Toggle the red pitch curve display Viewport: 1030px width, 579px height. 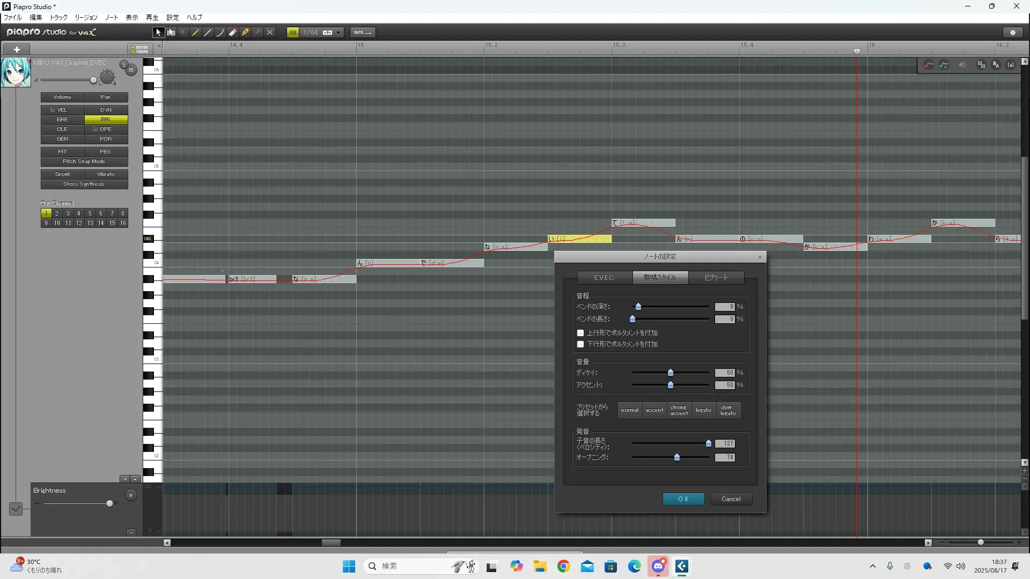coord(929,65)
